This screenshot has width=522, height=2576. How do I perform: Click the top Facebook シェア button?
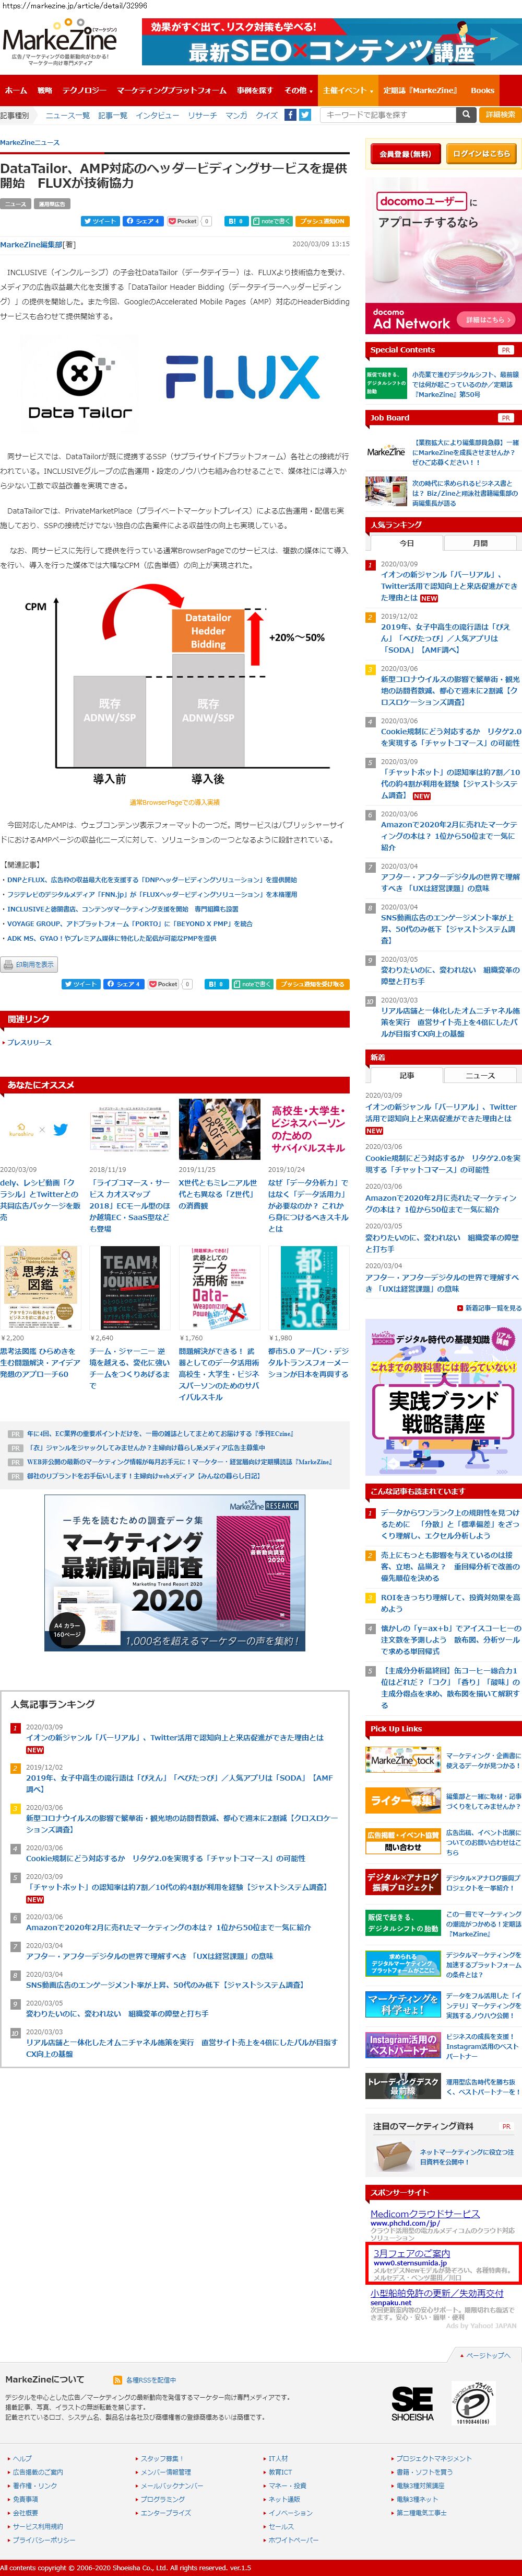click(143, 221)
